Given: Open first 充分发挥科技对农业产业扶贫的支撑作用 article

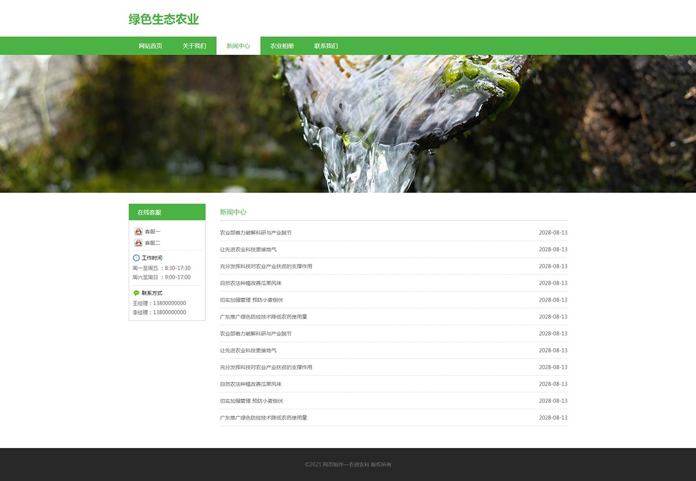Looking at the screenshot, I should tap(266, 266).
